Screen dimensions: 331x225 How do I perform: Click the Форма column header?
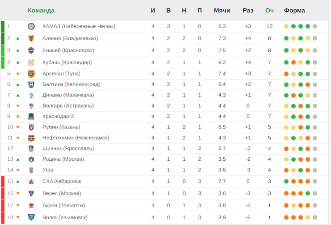pyautogui.click(x=294, y=10)
